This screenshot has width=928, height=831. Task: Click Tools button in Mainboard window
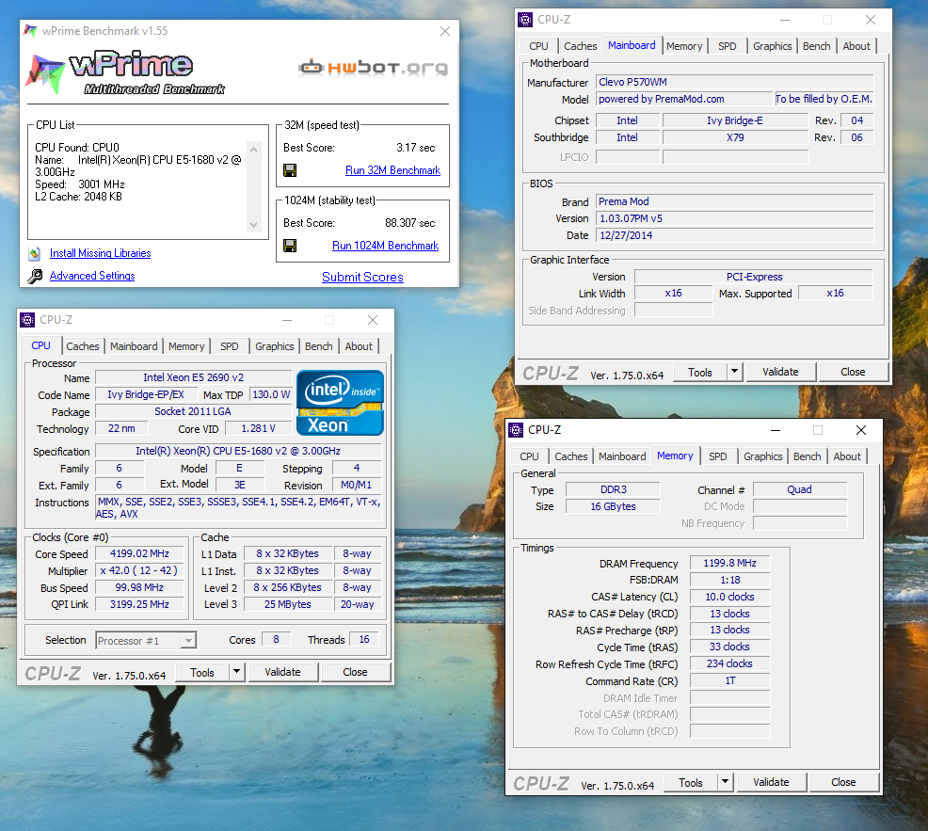coord(700,373)
